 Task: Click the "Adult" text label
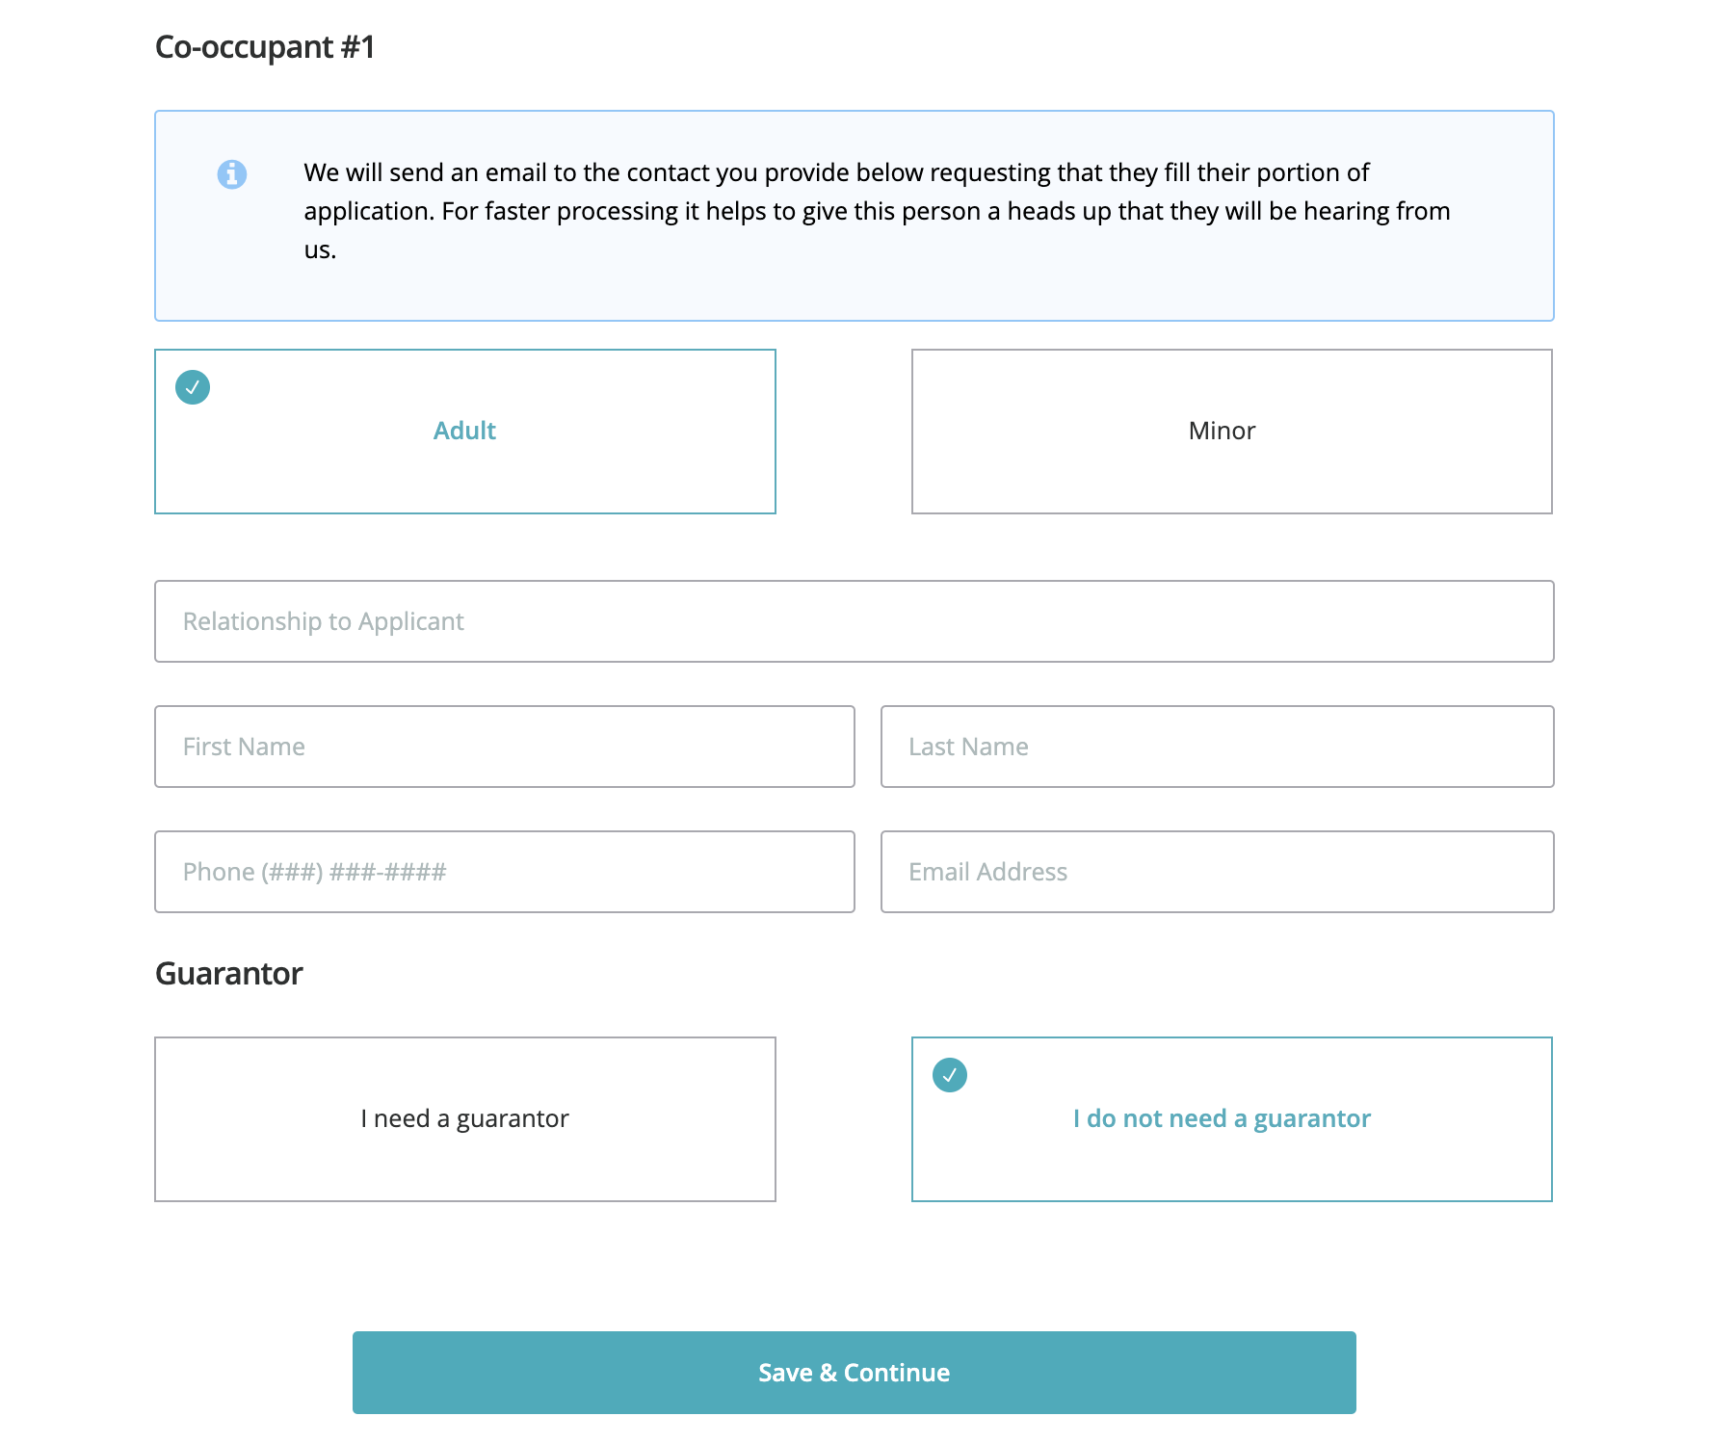(464, 431)
